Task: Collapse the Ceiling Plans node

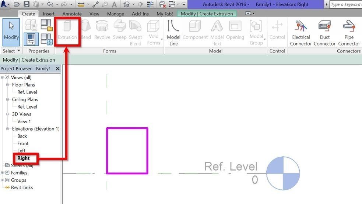Action: [7, 99]
